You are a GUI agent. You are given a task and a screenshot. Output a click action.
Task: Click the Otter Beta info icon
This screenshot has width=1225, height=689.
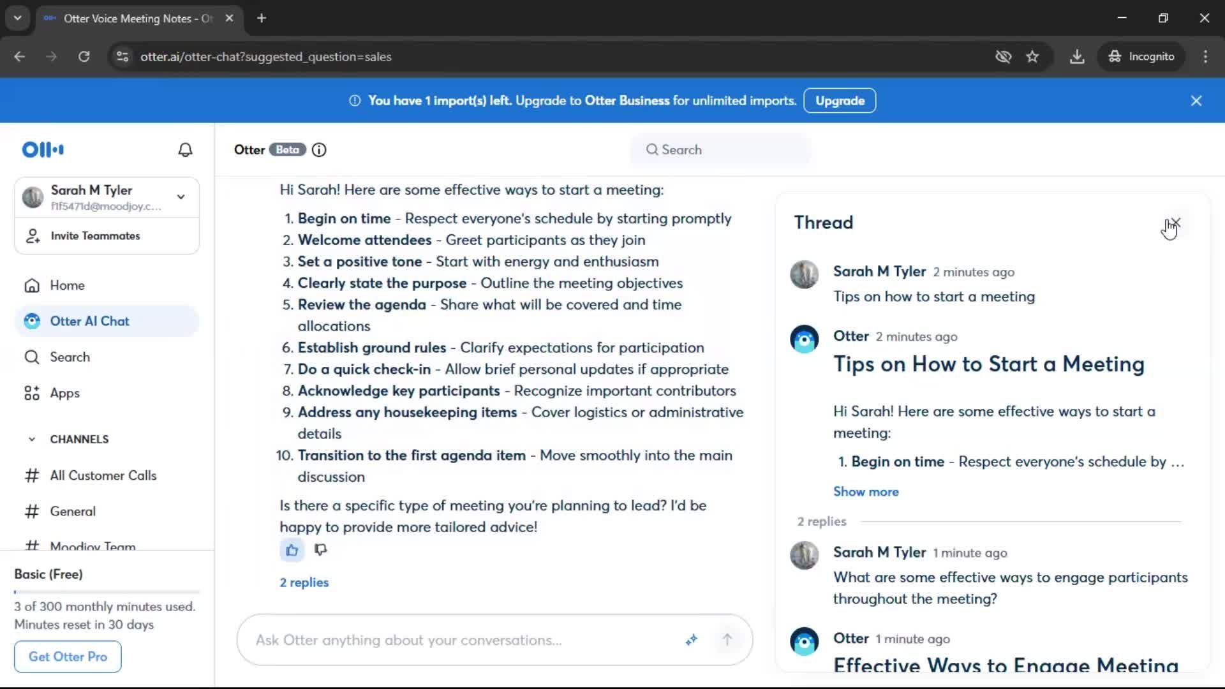coord(319,149)
